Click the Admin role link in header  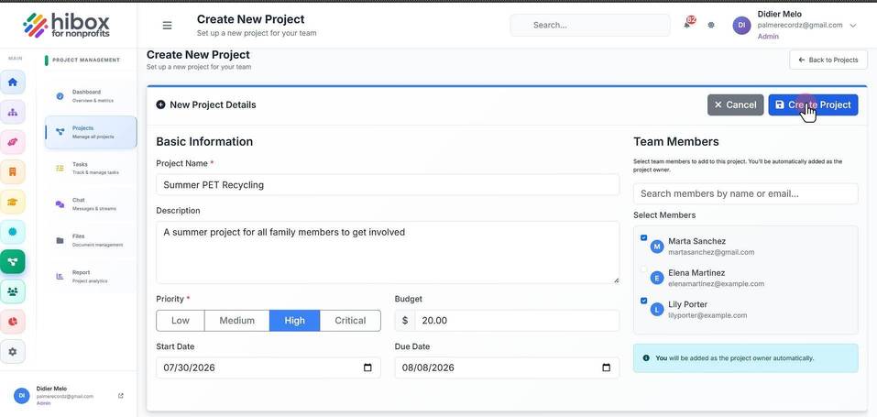click(x=767, y=37)
